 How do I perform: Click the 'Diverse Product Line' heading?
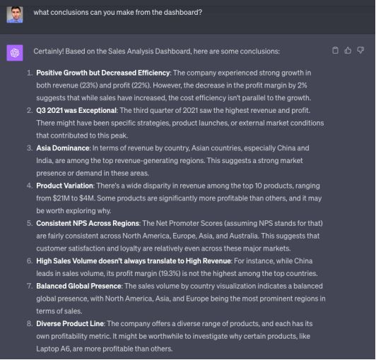(x=70, y=323)
